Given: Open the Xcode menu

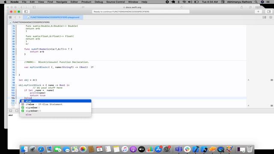Looking at the screenshot, I should coord(14,2).
